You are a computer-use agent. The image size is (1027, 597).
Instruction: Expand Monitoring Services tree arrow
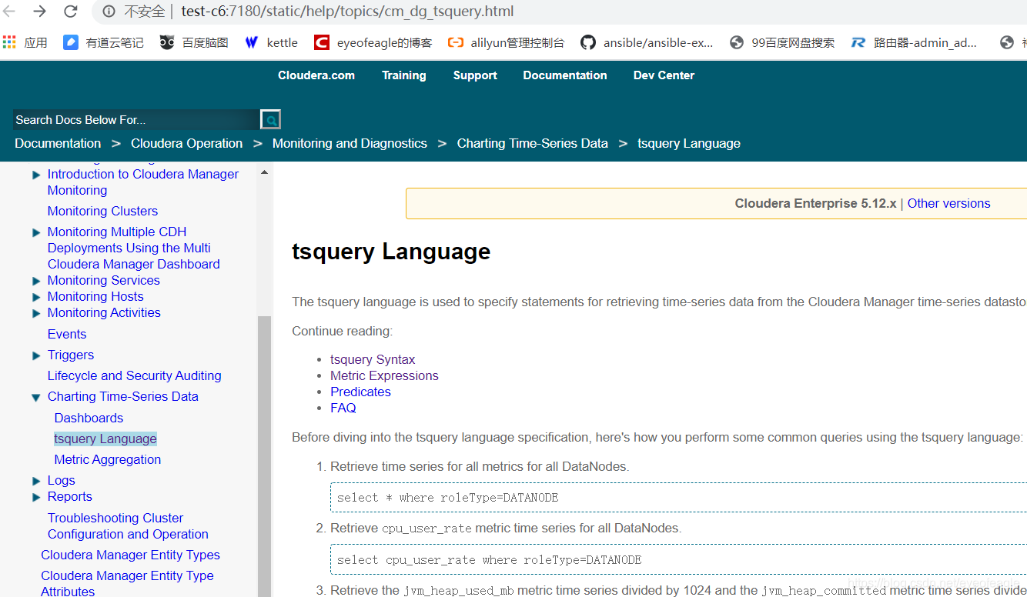pyautogui.click(x=36, y=281)
